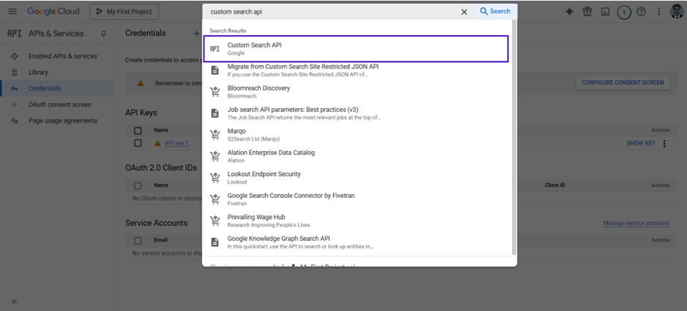Click CONFIGURE CONSENT SCREEN button
Image resolution: width=687 pixels, height=311 pixels.
point(623,82)
